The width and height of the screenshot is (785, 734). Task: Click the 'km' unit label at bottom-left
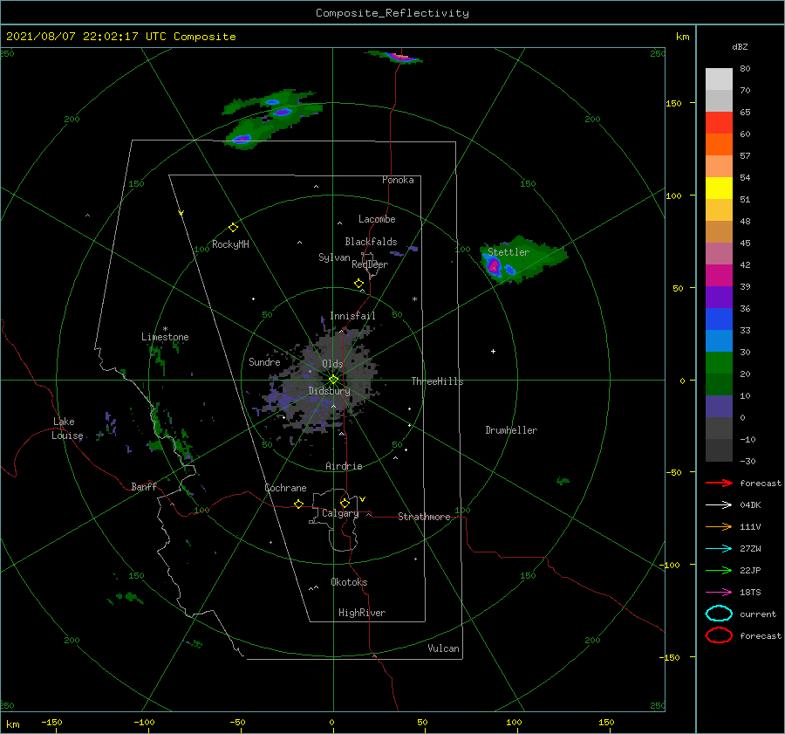pyautogui.click(x=12, y=724)
